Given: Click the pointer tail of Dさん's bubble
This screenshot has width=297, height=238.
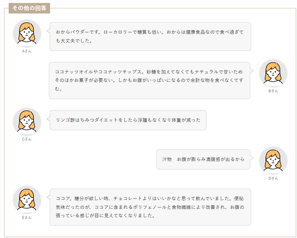Looking at the screenshot, I should point(252,158).
